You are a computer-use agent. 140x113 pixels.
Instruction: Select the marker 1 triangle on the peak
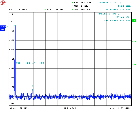click(15, 26)
